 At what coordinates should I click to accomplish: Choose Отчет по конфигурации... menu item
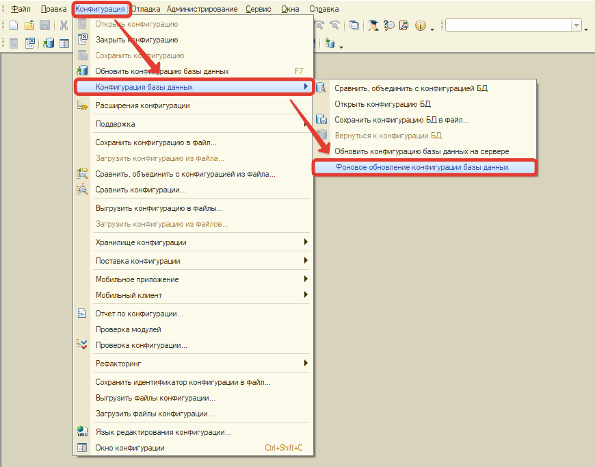[x=194, y=314]
